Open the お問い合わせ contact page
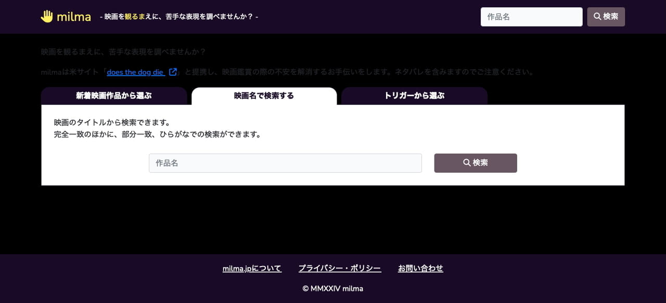This screenshot has width=666, height=303. tap(420, 268)
